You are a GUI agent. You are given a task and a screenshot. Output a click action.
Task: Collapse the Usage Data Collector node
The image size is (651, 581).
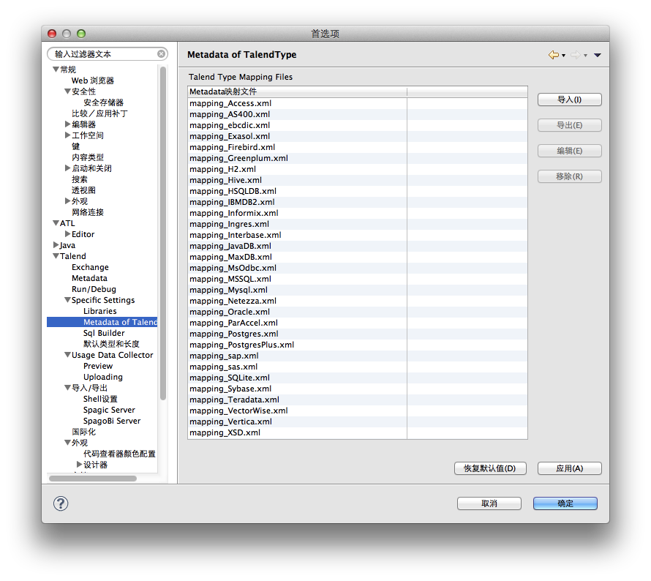coord(67,355)
